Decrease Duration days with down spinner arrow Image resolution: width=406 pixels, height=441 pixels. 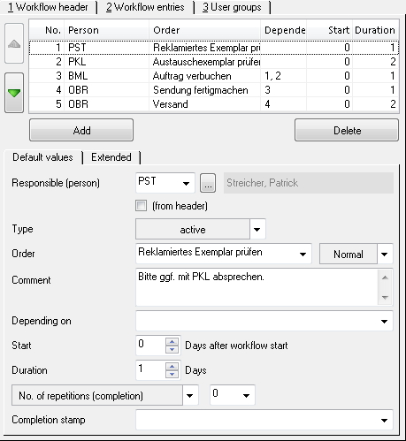(x=172, y=375)
